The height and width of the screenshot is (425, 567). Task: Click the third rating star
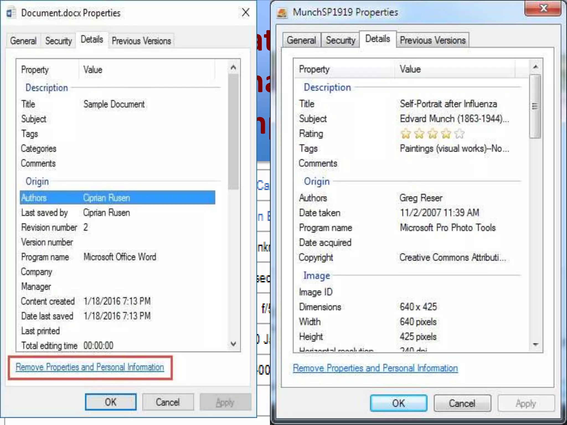(x=432, y=134)
